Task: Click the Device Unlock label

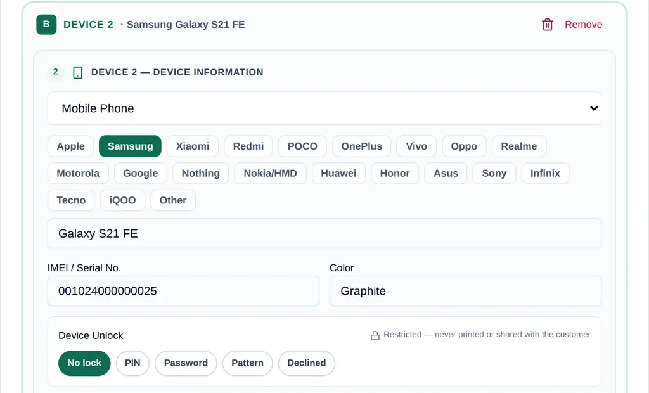Action: (91, 335)
